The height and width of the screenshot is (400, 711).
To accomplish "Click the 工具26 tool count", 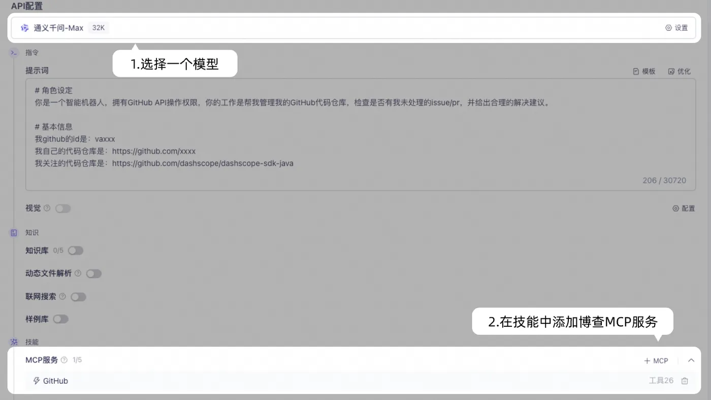I will [661, 381].
